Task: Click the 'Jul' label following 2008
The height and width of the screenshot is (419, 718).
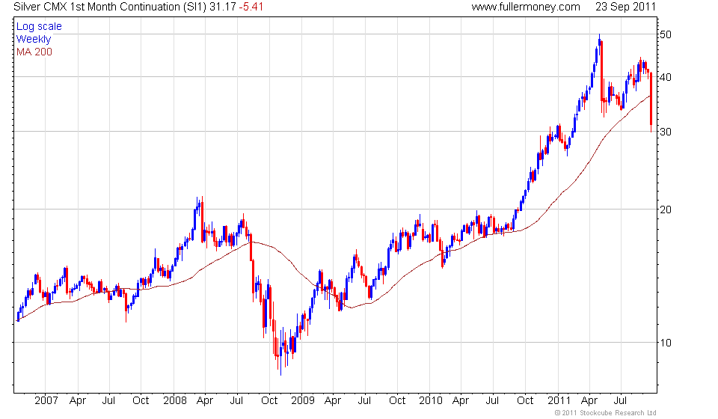Action: [x=237, y=401]
